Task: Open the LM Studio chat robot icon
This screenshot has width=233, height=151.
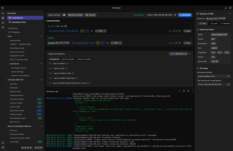Action: (3, 13)
